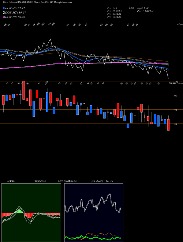Click the 'Pre V: 0.001 M' volume value
Image resolution: width=183 pixels, height=242 pixels.
(x=145, y=11)
